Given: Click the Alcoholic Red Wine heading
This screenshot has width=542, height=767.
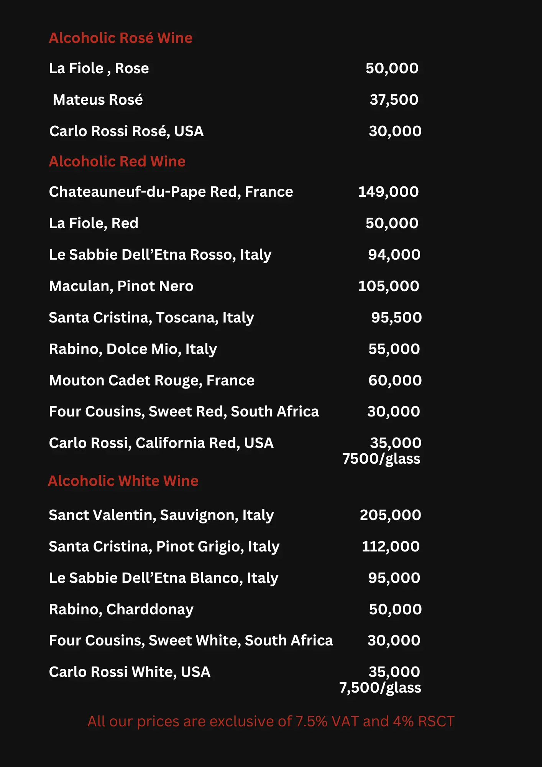Looking at the screenshot, I should point(117,161).
